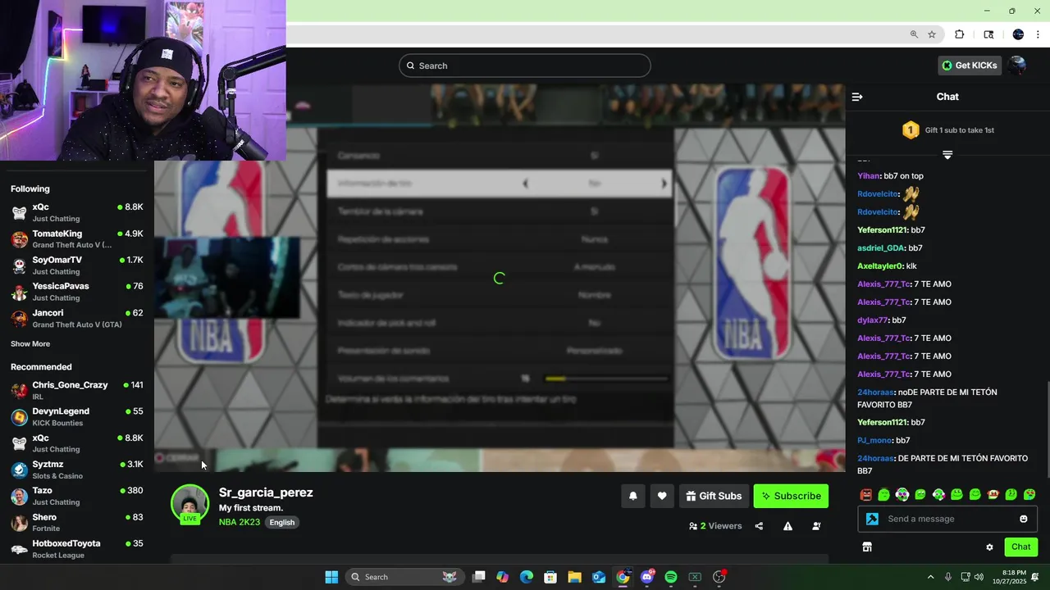The width and height of the screenshot is (1050, 590).
Task: Click Axeltayler0 username in chat
Action: (879, 266)
